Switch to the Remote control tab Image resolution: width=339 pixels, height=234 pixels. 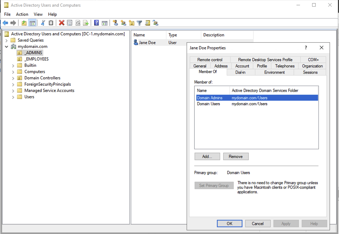(x=210, y=59)
